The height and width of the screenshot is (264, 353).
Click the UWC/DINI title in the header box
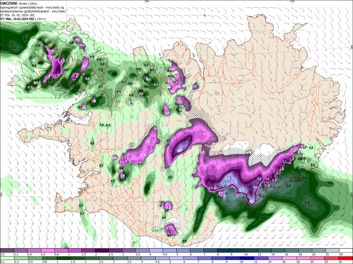point(8,3)
